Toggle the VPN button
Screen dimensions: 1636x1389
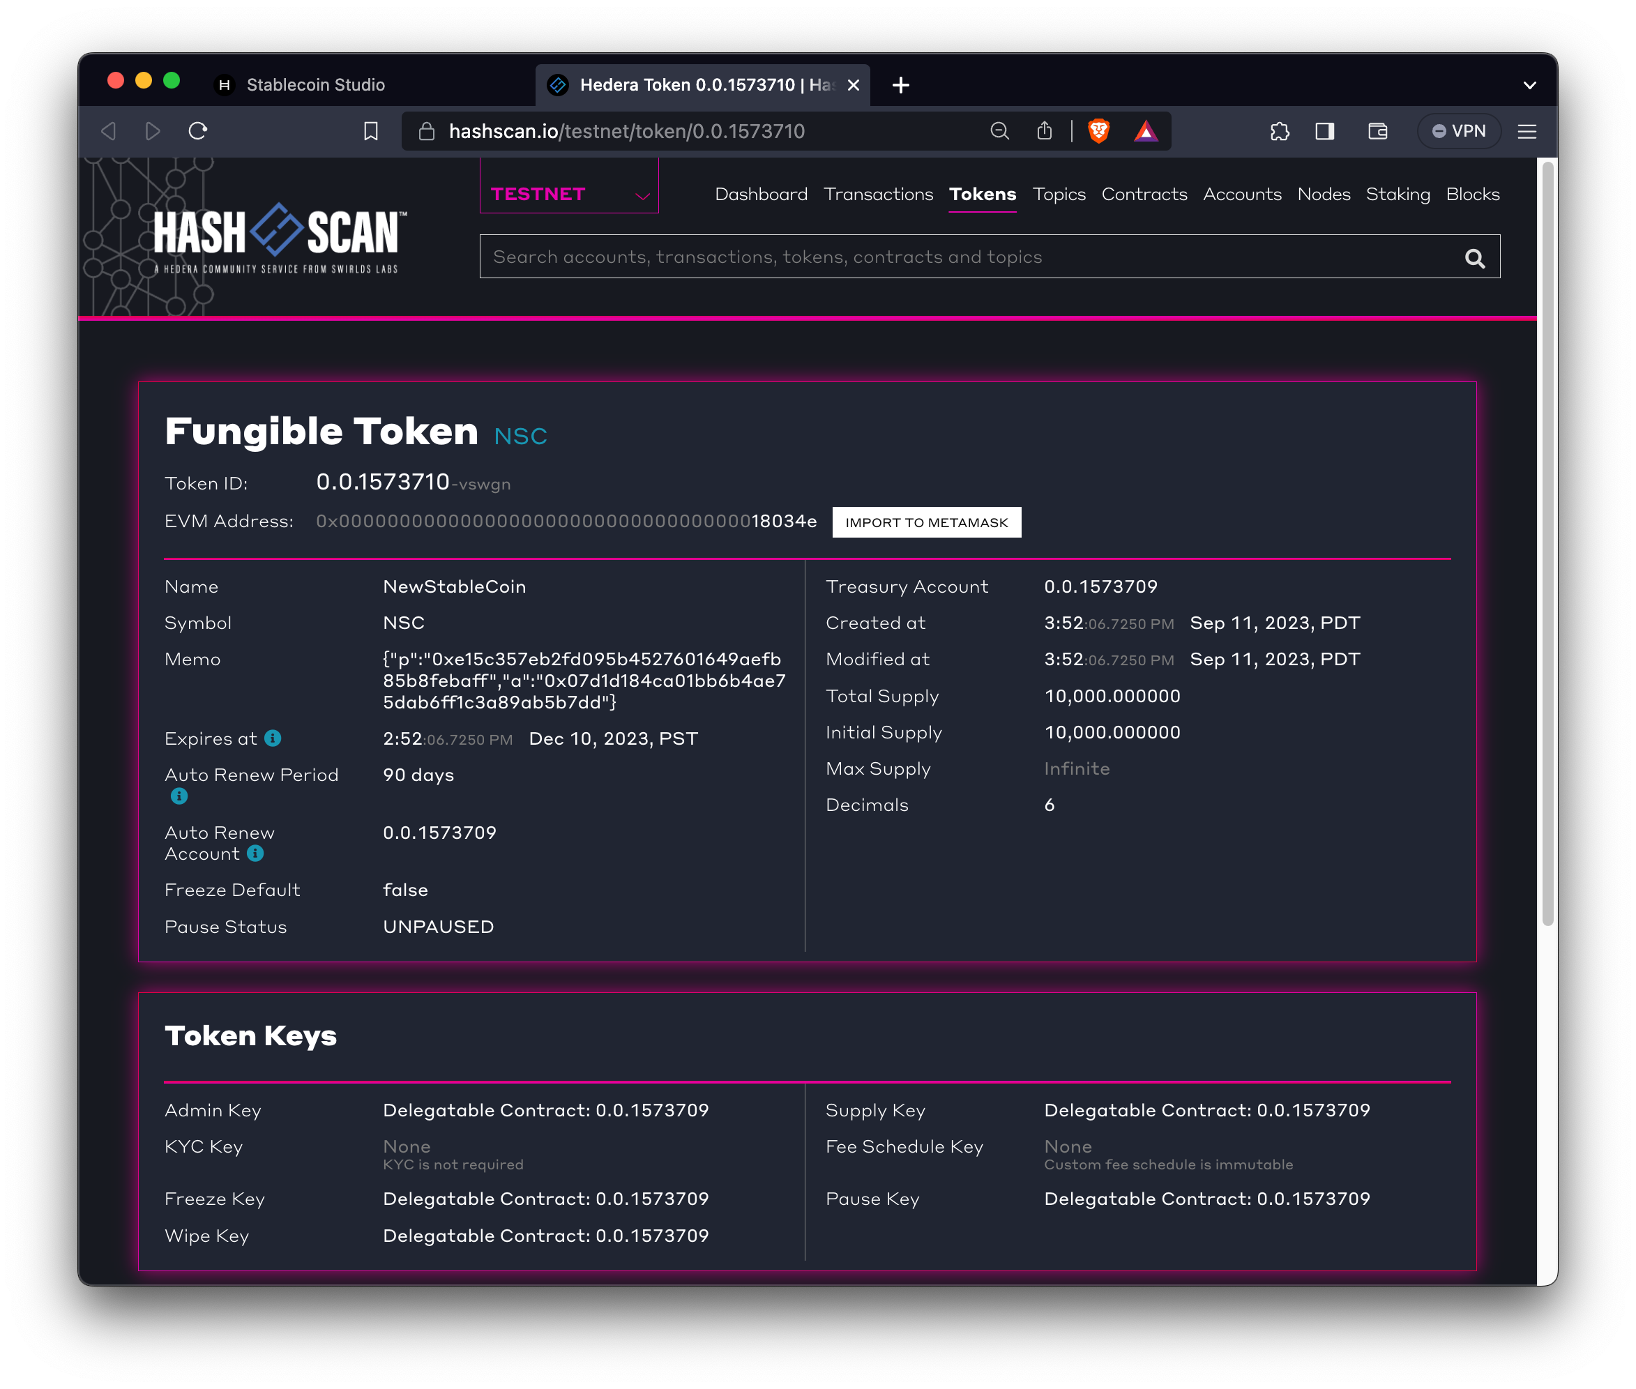[x=1458, y=130]
